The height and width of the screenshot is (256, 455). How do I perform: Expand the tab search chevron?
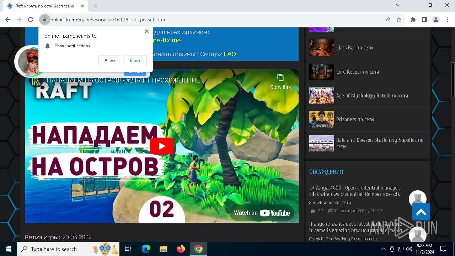[x=398, y=5]
